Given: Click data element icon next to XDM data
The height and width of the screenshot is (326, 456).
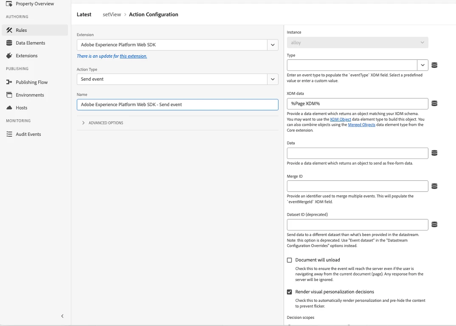Looking at the screenshot, I should click(434, 104).
